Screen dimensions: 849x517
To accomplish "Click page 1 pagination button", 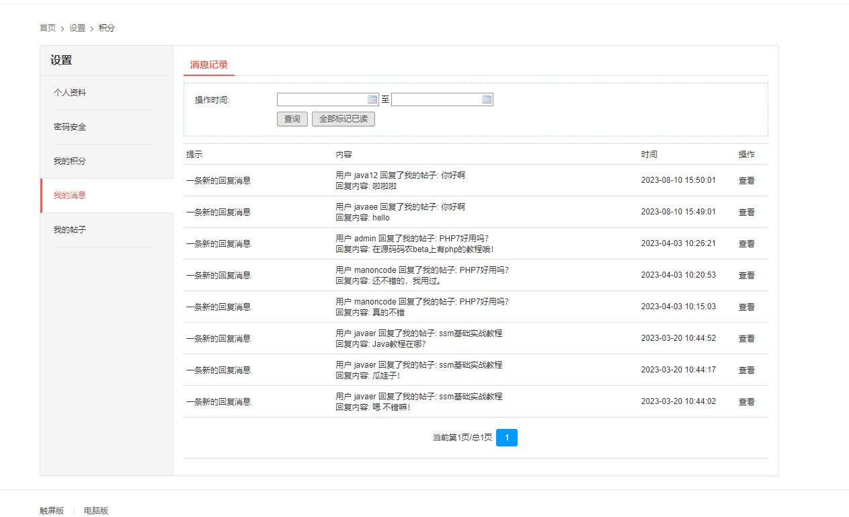I will click(x=507, y=438).
